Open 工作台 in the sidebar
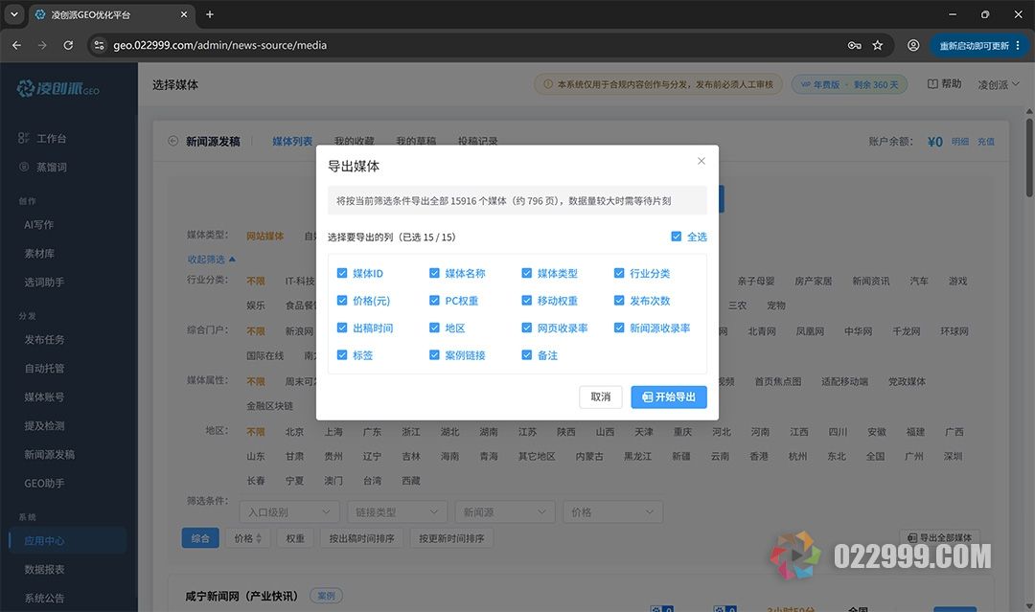 [x=51, y=139]
